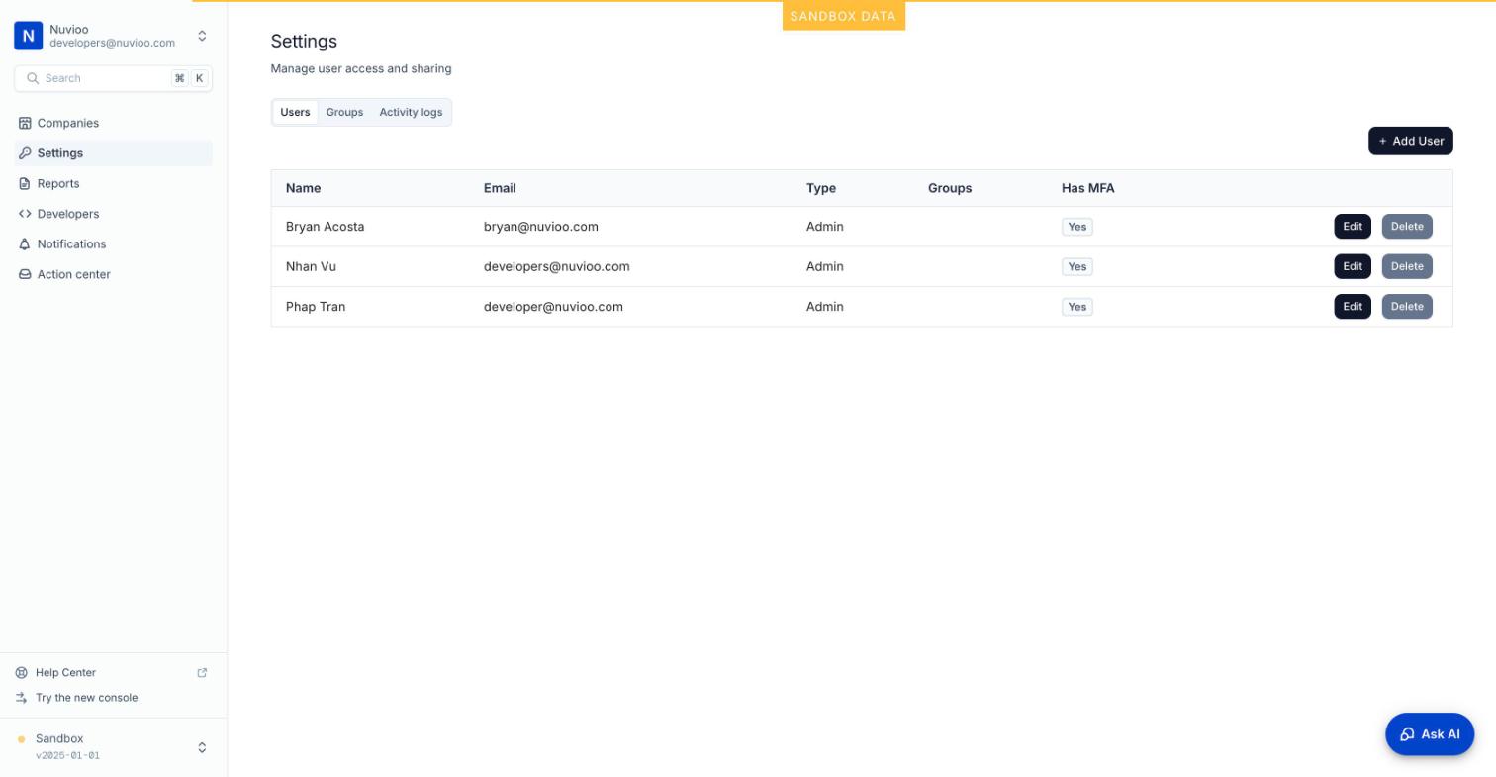Click the Reports document icon

coord(25,184)
